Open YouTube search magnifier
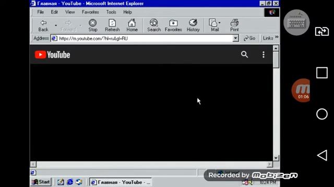The width and height of the screenshot is (334, 187). 244,55
